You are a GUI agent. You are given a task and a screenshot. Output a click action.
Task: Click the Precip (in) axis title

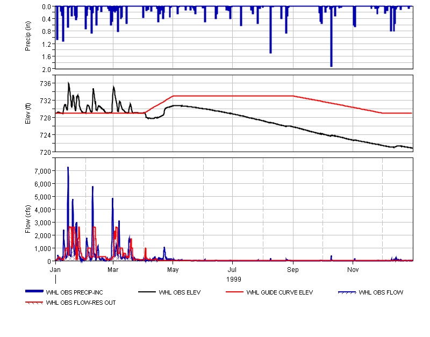(28, 36)
